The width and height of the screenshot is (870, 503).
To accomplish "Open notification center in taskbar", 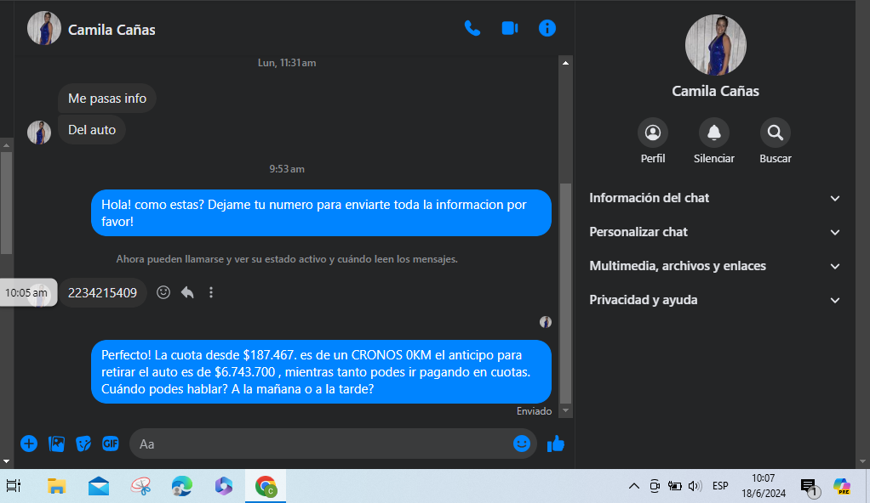I will tap(809, 487).
